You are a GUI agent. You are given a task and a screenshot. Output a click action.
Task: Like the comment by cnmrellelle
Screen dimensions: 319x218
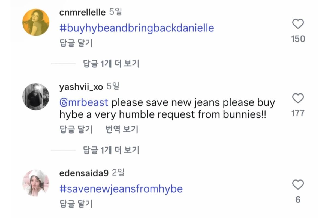click(298, 24)
